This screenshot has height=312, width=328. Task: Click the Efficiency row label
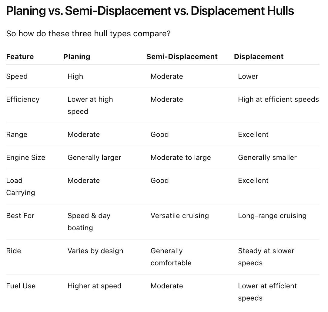click(x=23, y=99)
